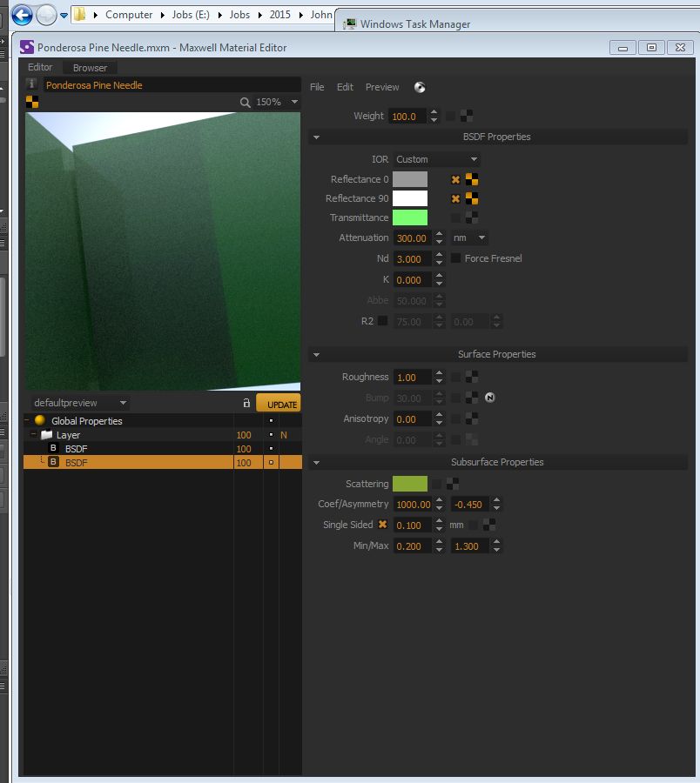
Task: Click the Ponderosa Pine Needle name field
Action: [x=172, y=85]
